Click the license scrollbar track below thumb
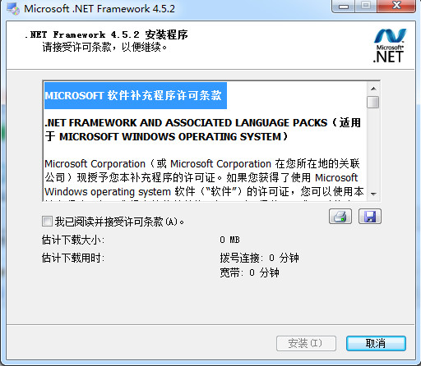Screen dimensions: 421x366 point(373,149)
